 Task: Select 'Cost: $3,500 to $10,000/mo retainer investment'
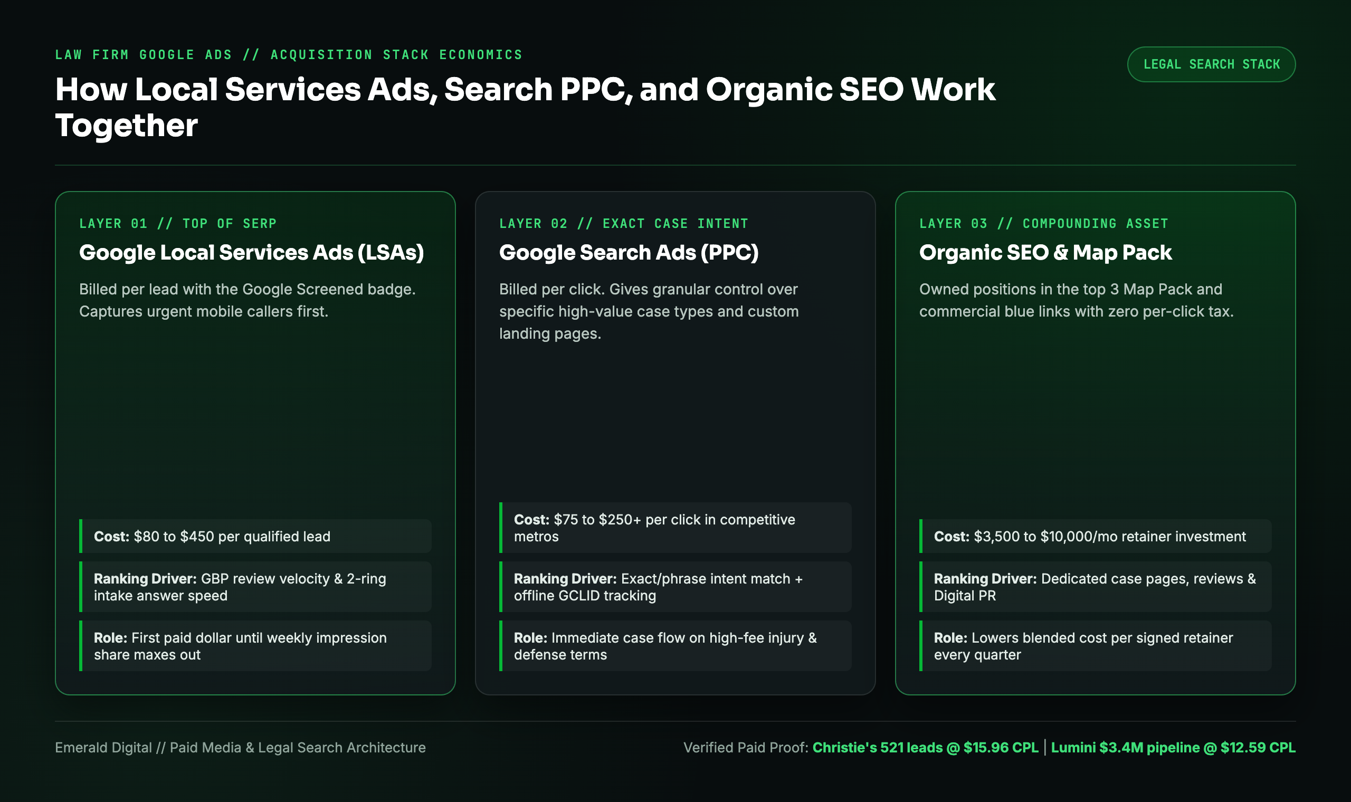(1095, 536)
